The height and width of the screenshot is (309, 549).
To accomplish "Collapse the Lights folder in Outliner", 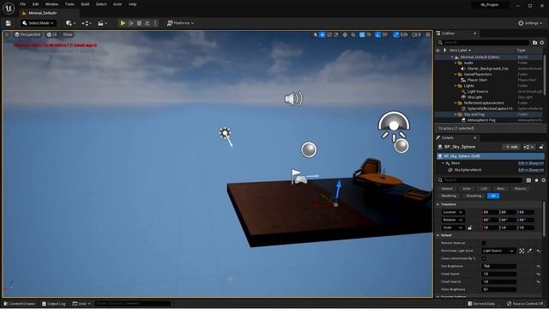I will (455, 86).
